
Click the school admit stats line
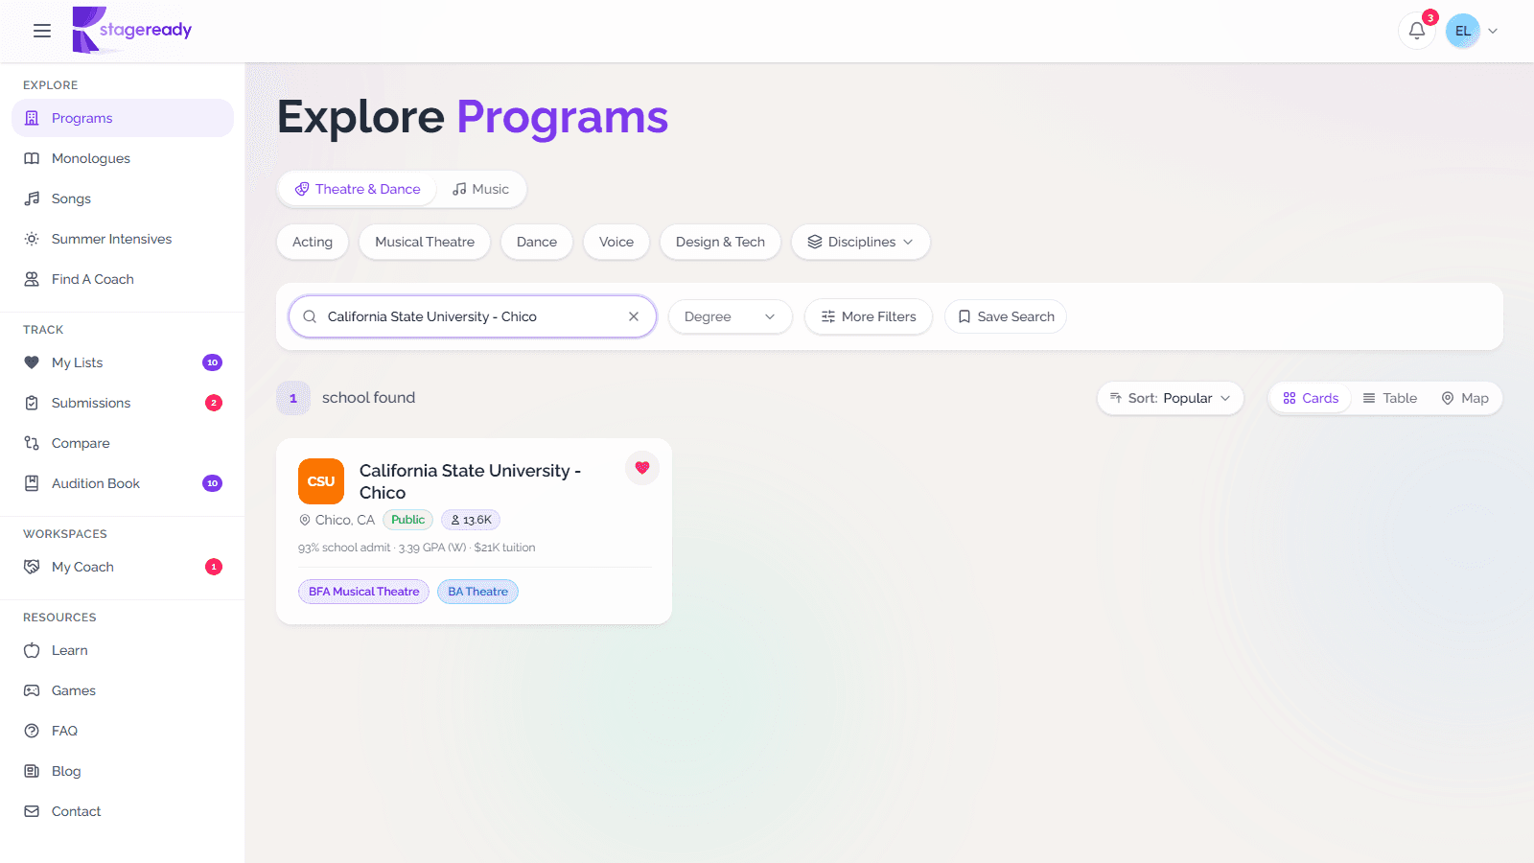pyautogui.click(x=417, y=548)
